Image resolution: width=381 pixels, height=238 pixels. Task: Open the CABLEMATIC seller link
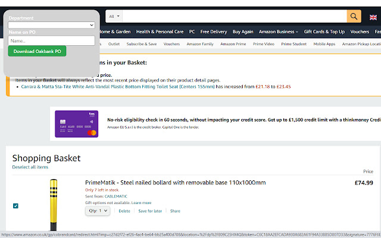pos(115,196)
